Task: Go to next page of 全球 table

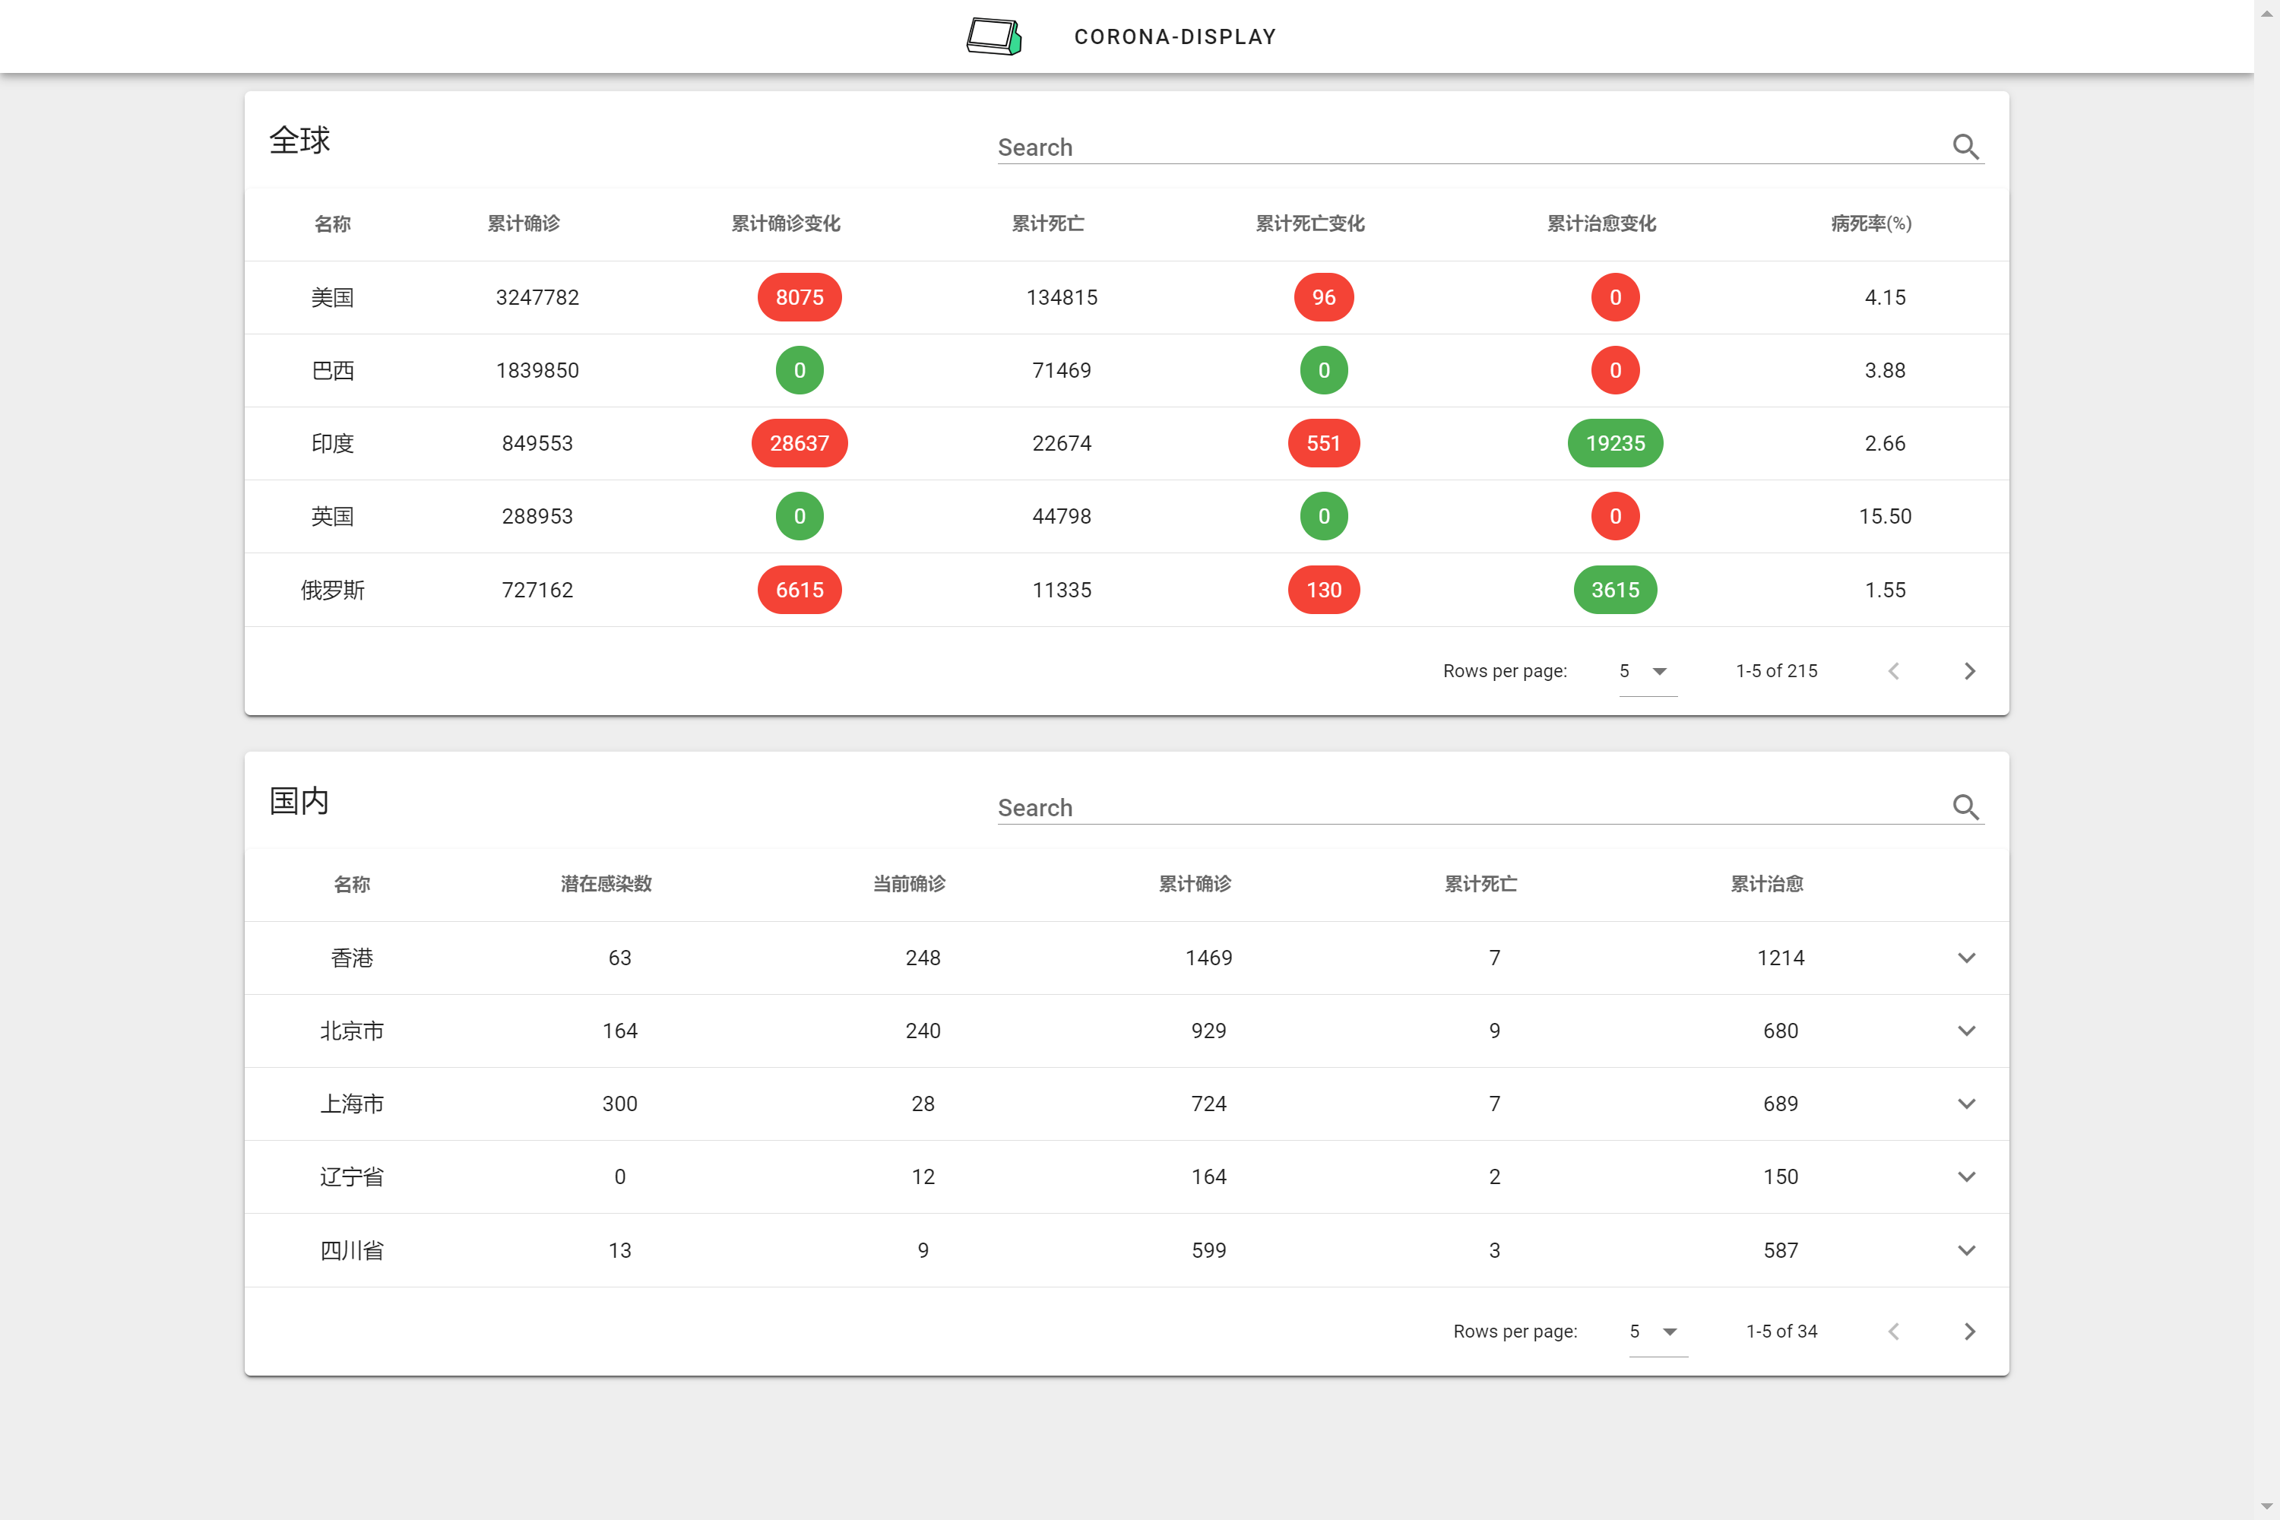Action: click(x=1969, y=671)
